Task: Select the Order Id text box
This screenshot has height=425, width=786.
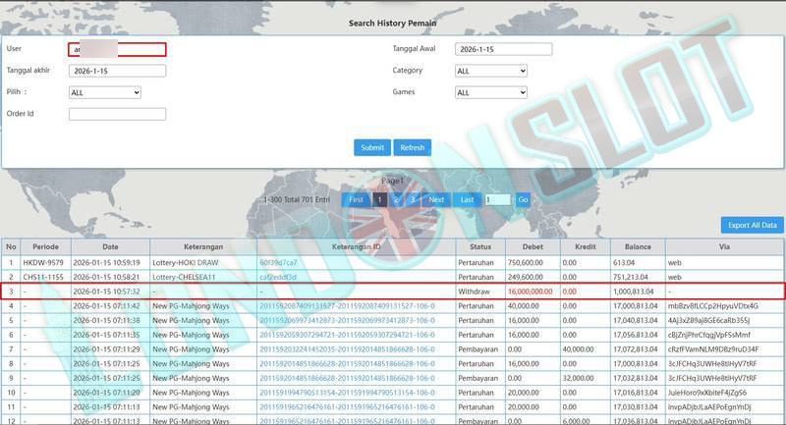Action: click(x=117, y=114)
